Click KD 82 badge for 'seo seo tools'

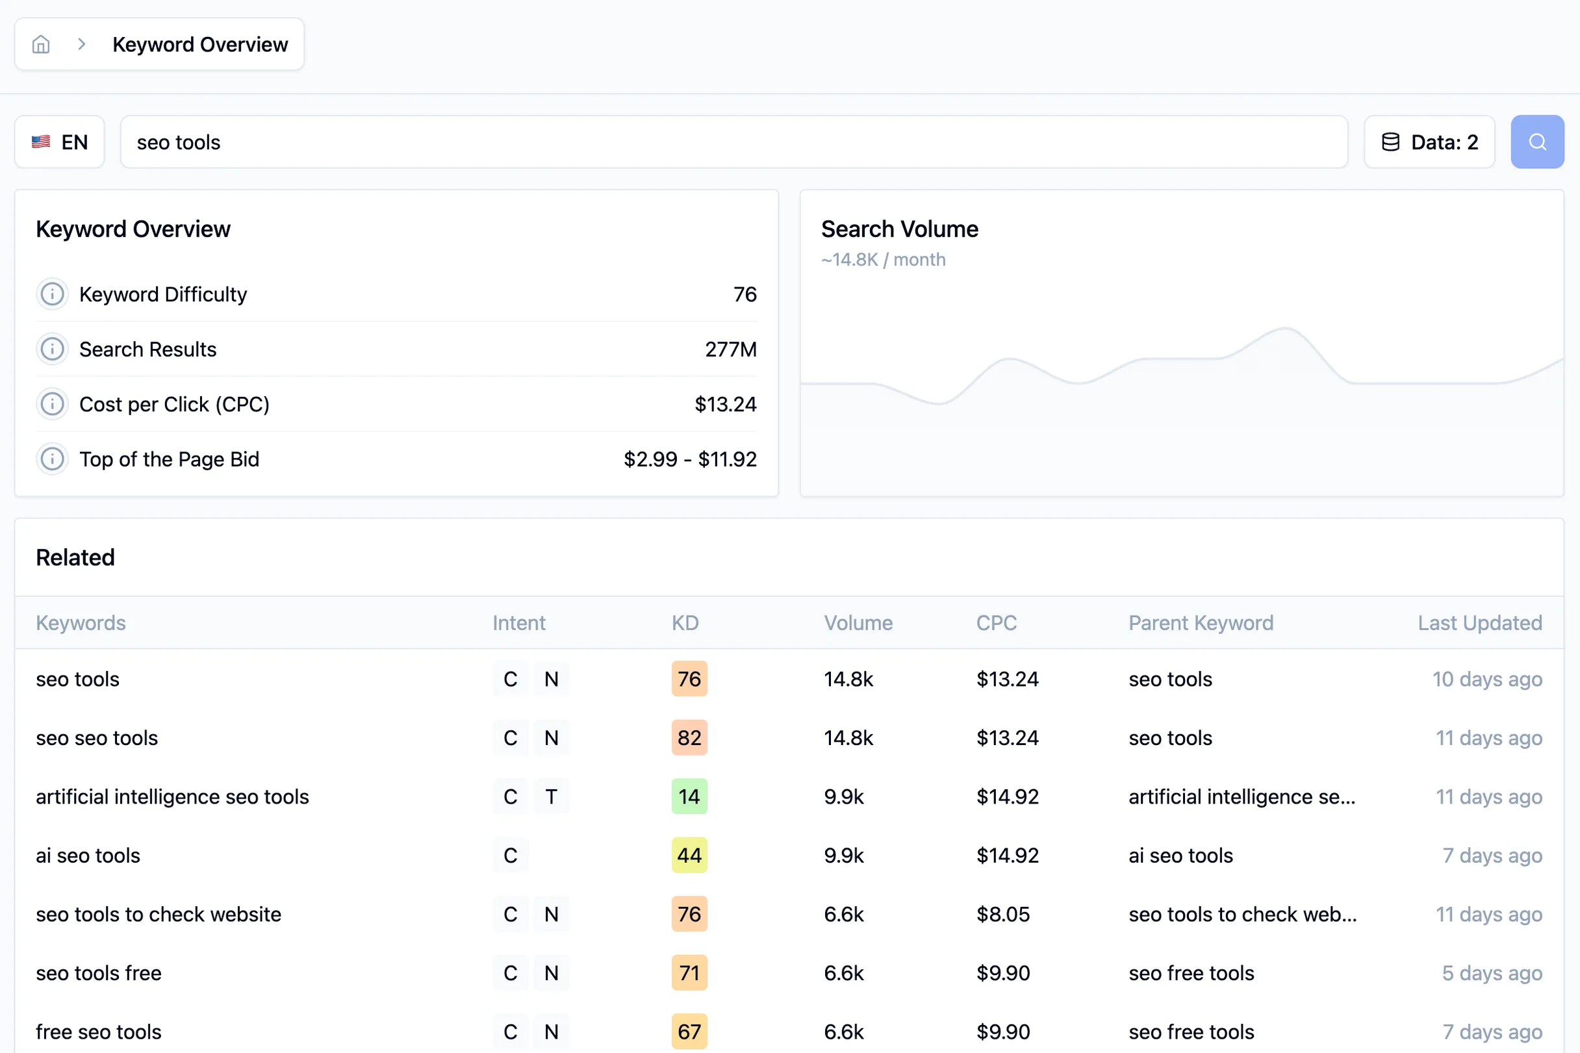pos(689,738)
